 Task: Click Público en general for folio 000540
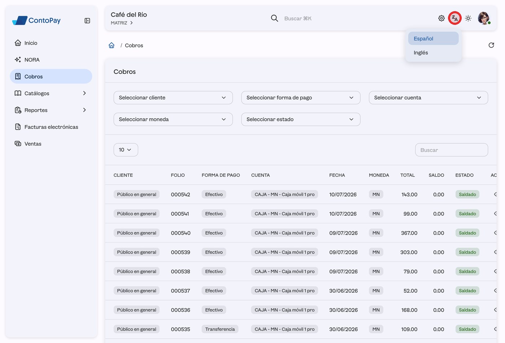[x=137, y=233]
